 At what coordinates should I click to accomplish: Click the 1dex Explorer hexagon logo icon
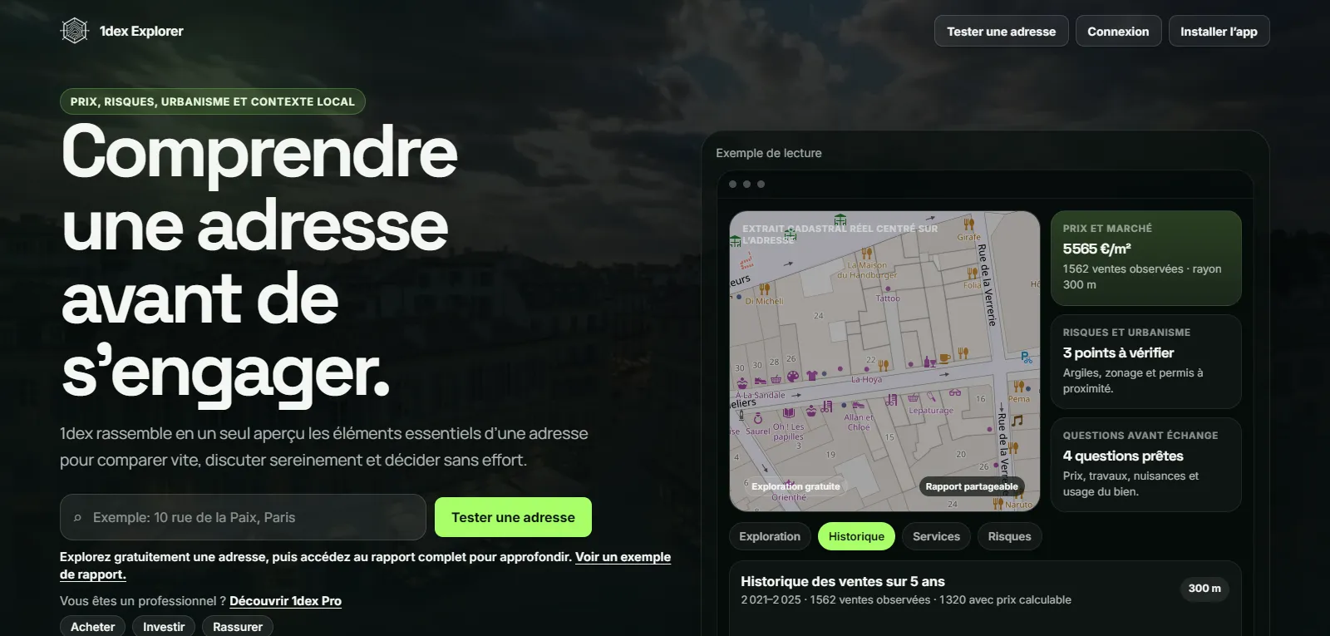[x=75, y=31]
